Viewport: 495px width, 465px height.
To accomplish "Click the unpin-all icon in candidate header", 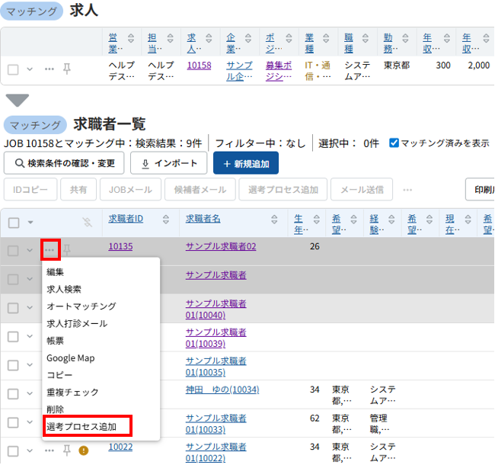I will [87, 222].
